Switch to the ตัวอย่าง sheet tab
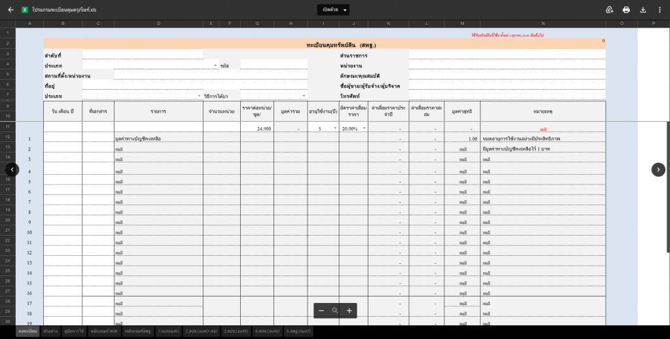 (50, 331)
